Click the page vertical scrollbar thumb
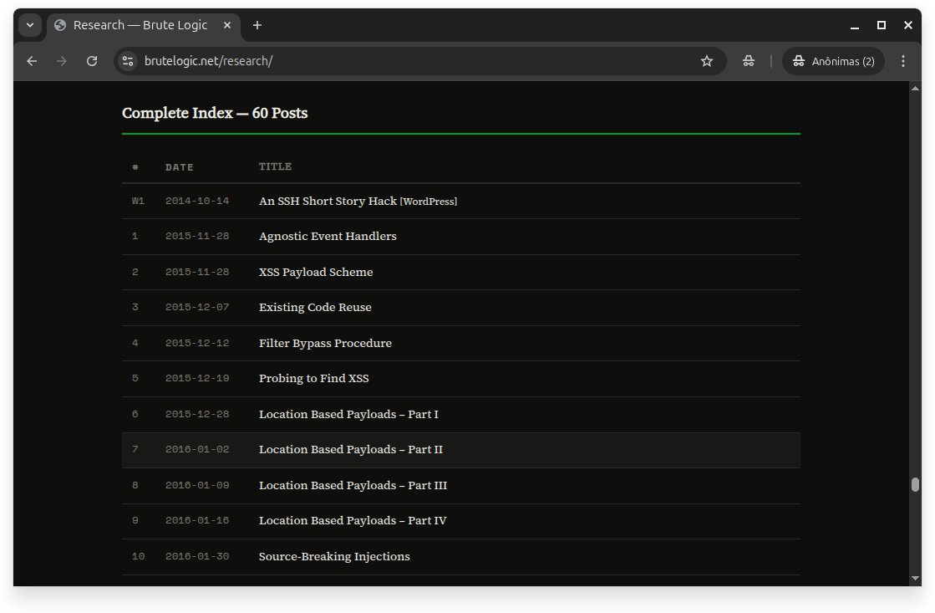Viewport: 935px width, 613px height. [x=915, y=485]
